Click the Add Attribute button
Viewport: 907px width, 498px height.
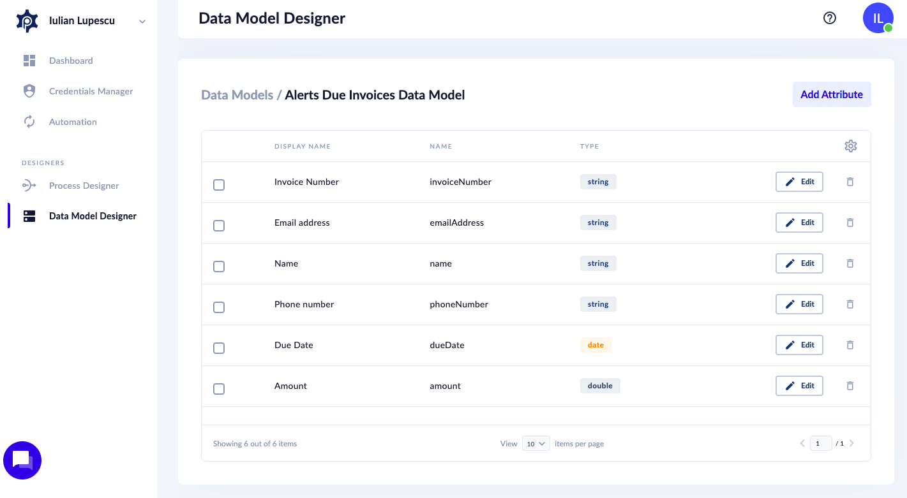coord(831,94)
